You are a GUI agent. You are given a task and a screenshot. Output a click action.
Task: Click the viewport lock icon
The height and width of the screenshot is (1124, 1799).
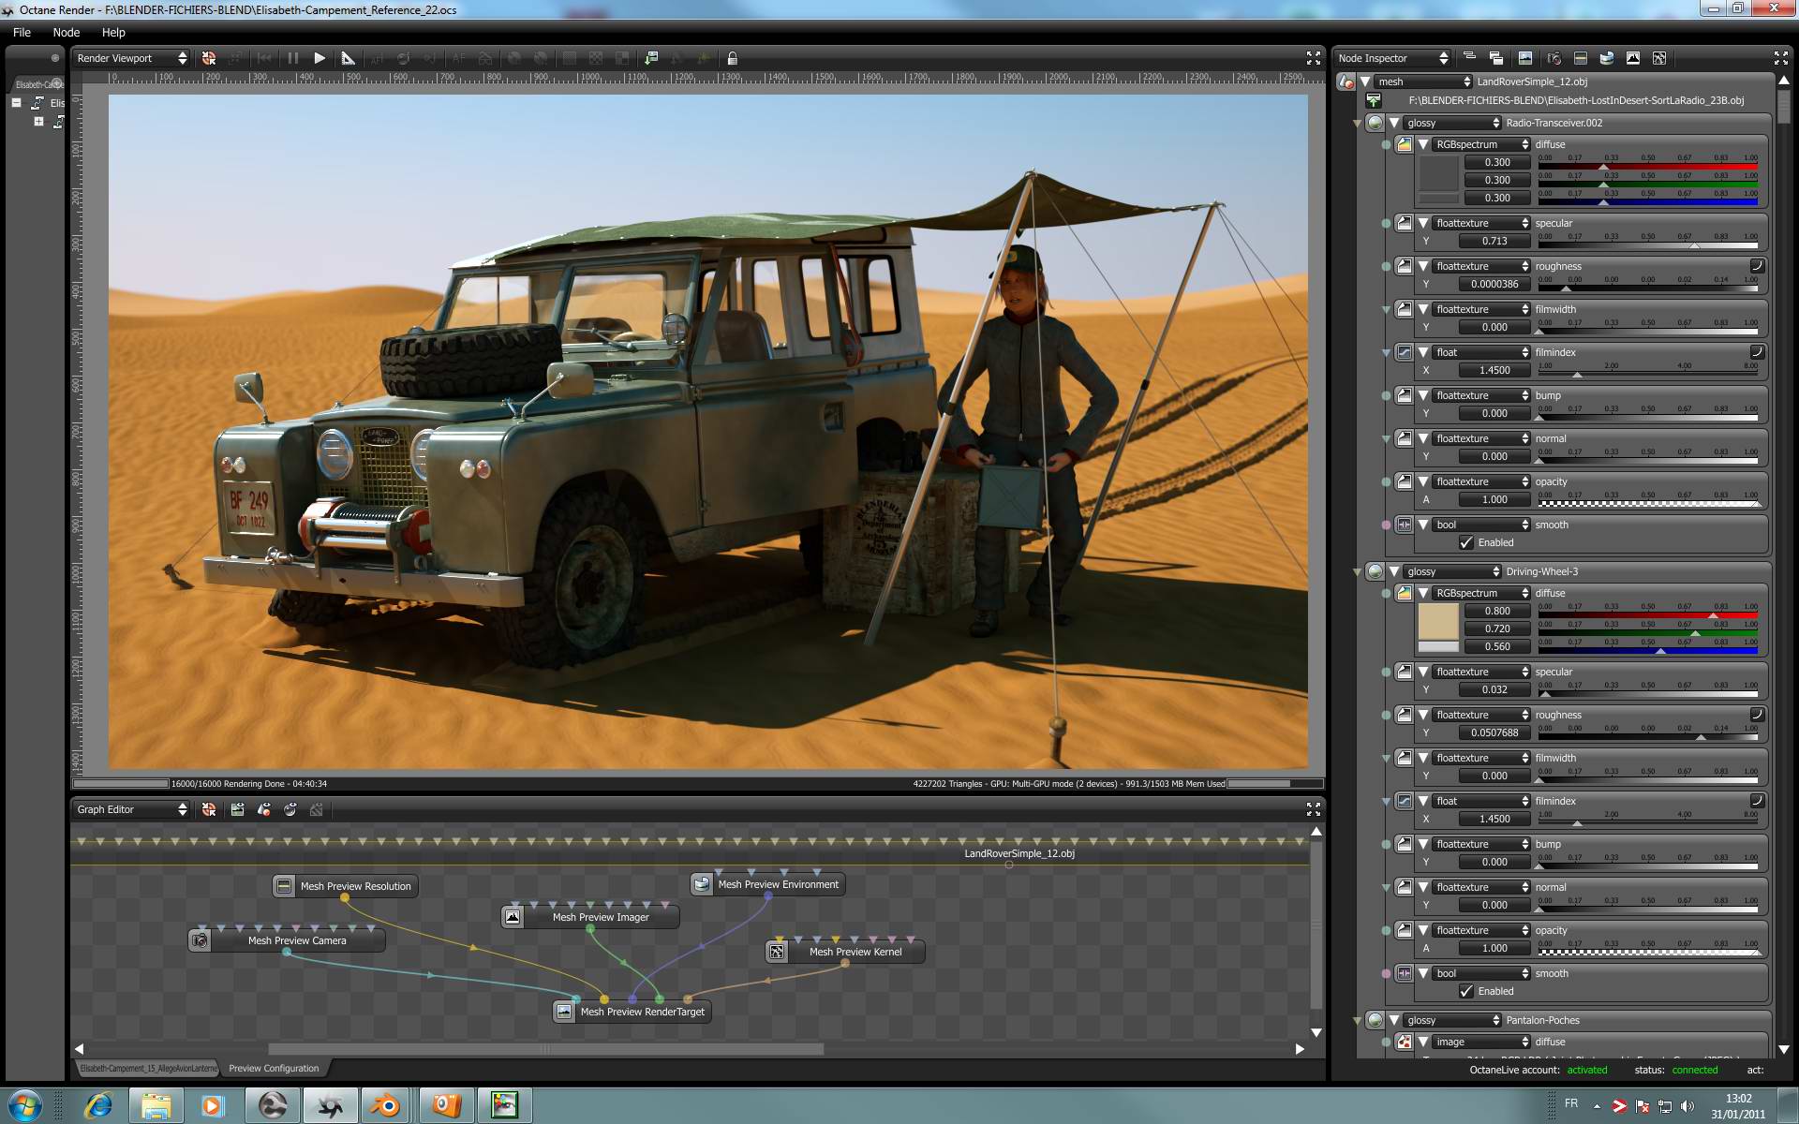pos(733,58)
